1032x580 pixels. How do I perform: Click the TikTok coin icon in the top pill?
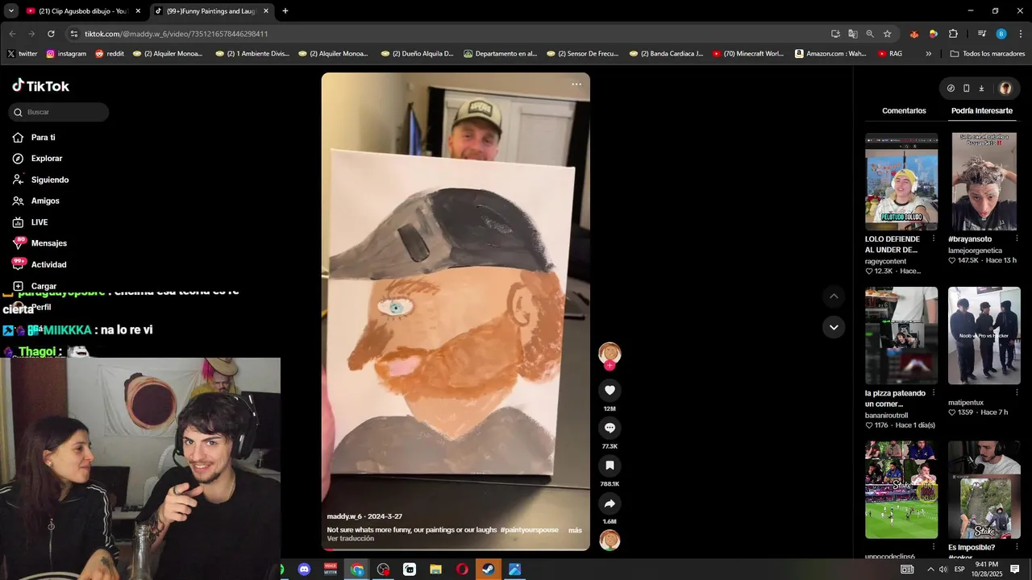tap(951, 89)
